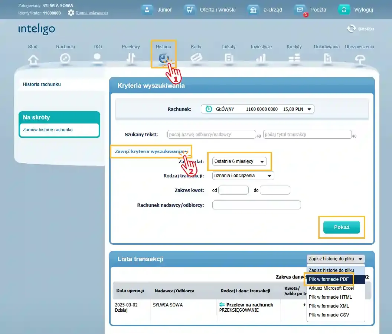392x334 pixels.
Task: Choose Arkusz Microsoft Excel export option
Action: point(331,288)
